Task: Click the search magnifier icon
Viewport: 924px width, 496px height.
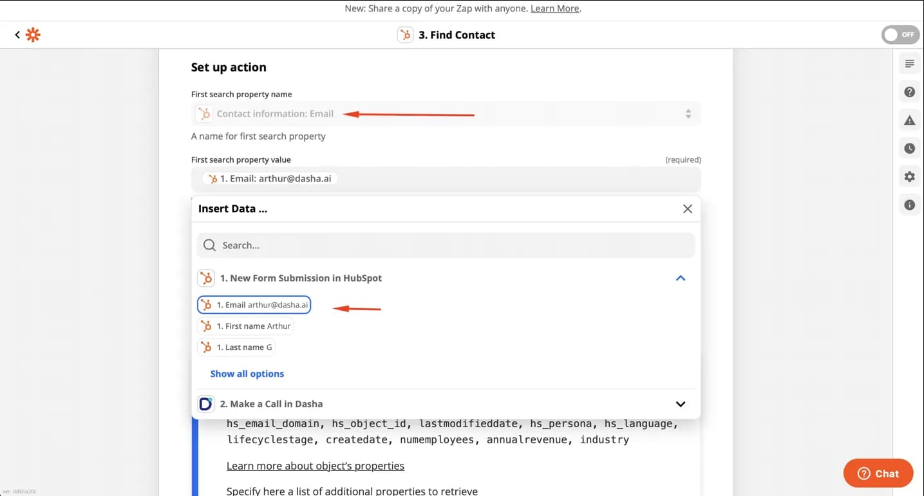Action: click(x=209, y=245)
